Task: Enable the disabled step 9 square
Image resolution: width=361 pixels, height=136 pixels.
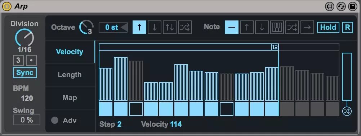Action: [x=227, y=109]
